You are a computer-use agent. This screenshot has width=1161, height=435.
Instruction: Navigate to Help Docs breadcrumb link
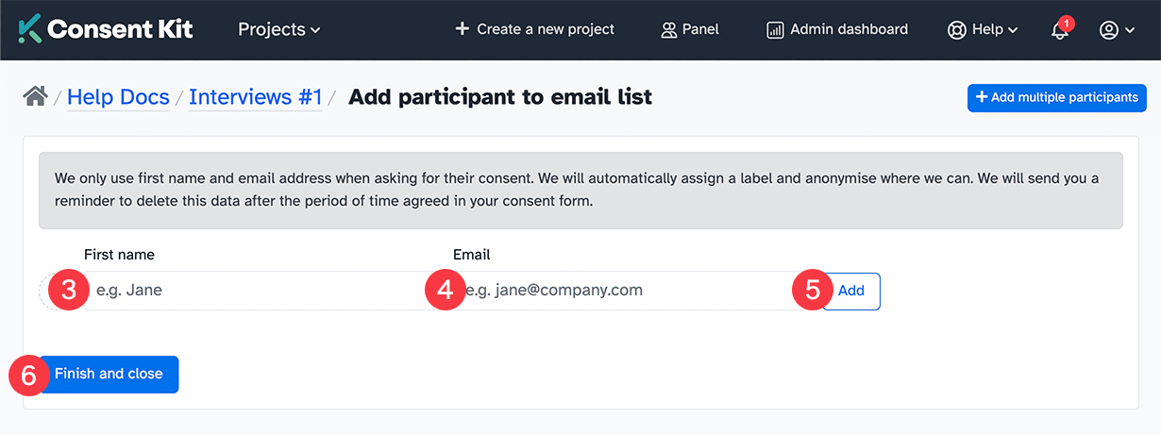[x=118, y=96]
